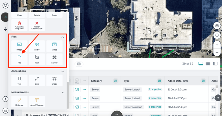Click the U logo icon
Screen dimensions: 222x116
click(5, 5)
